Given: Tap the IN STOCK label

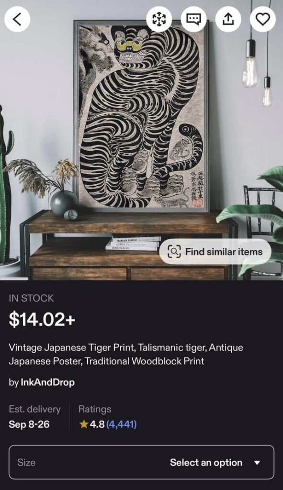Looking at the screenshot, I should coord(31,298).
